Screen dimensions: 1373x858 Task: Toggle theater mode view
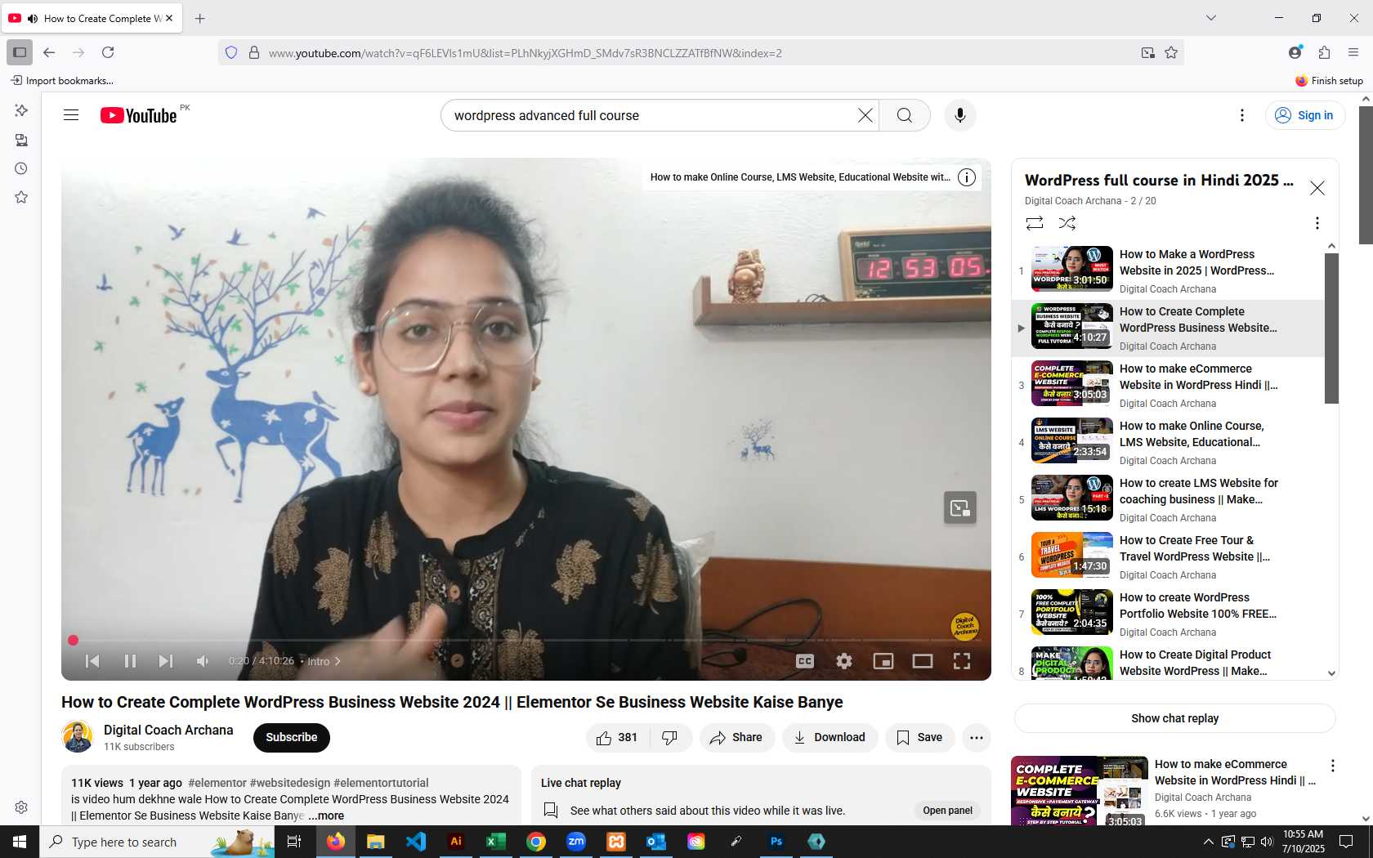click(x=923, y=661)
